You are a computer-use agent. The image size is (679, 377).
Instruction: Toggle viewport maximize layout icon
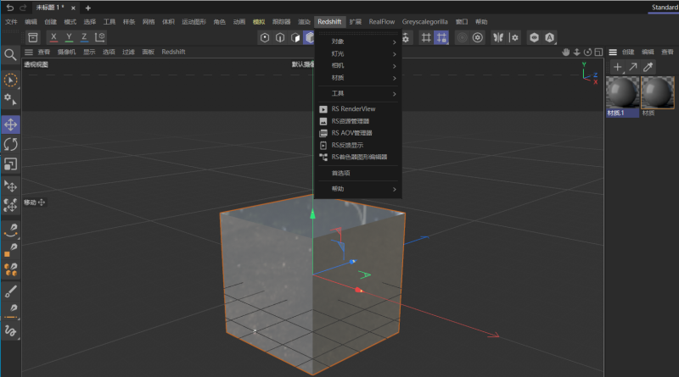click(x=598, y=52)
